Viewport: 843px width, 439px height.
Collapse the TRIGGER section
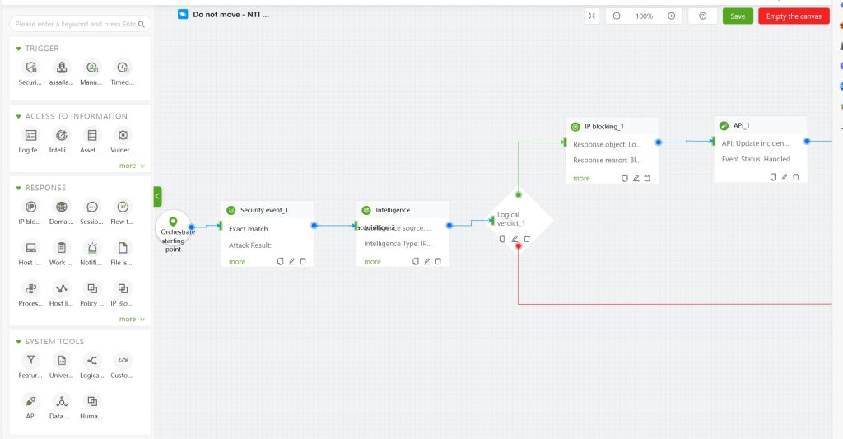(18, 49)
